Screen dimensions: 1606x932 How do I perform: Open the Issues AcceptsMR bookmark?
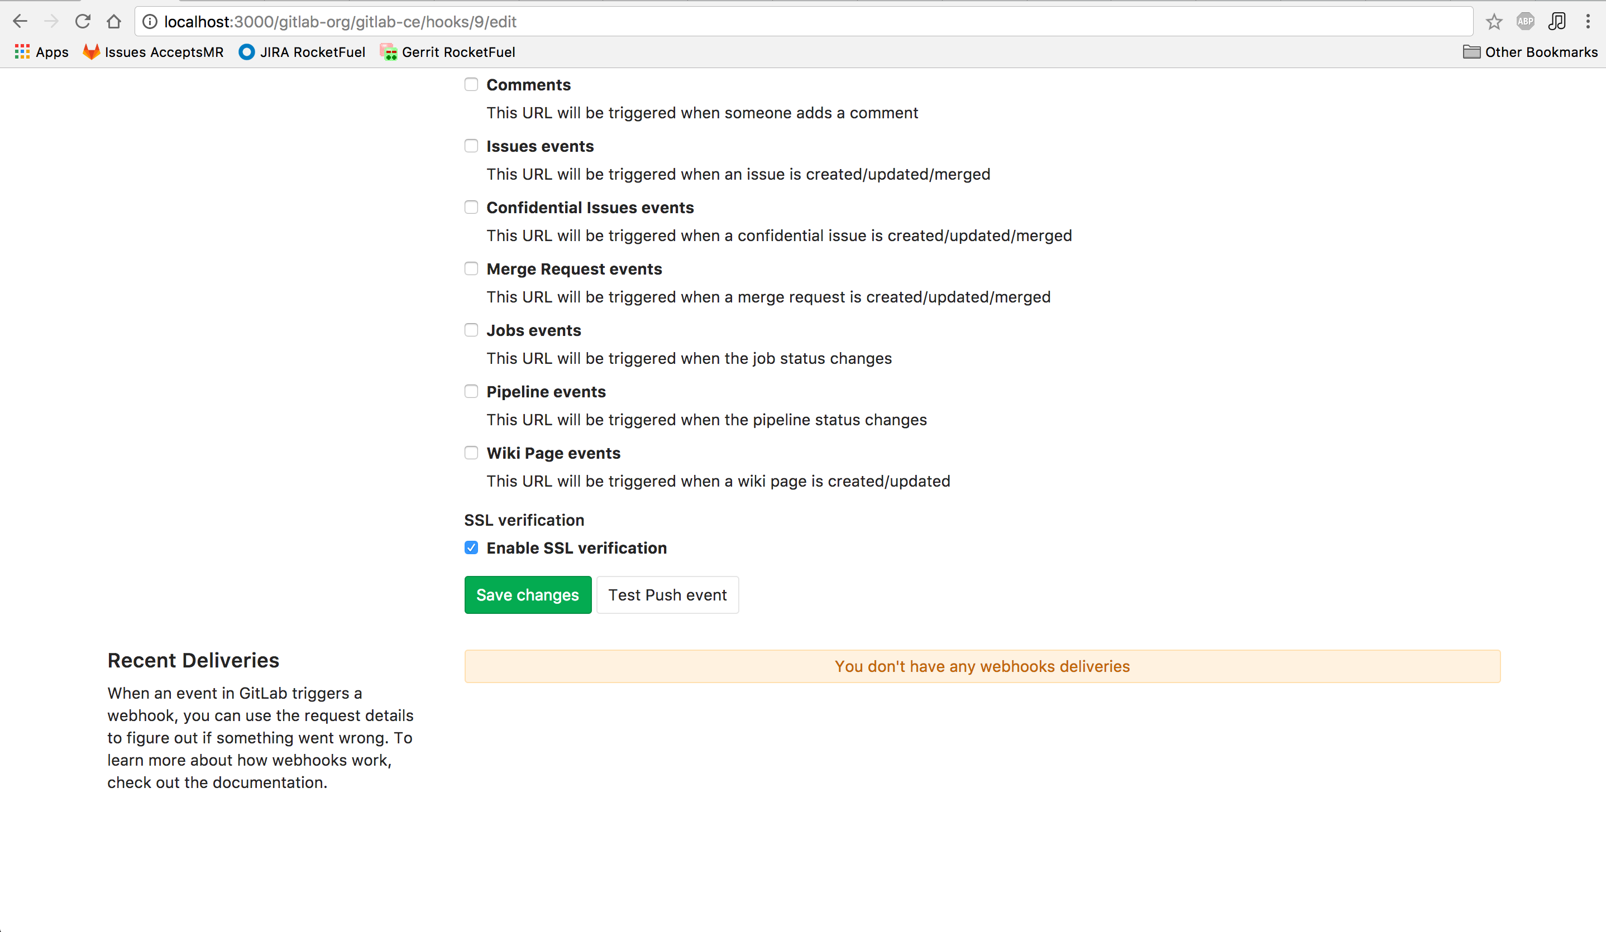click(x=153, y=52)
